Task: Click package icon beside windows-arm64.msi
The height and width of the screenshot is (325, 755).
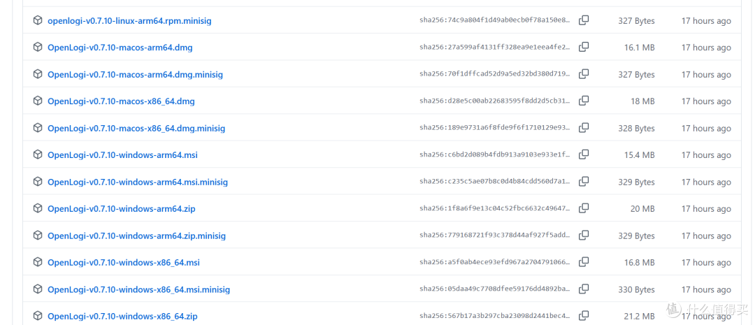Action: tap(38, 154)
